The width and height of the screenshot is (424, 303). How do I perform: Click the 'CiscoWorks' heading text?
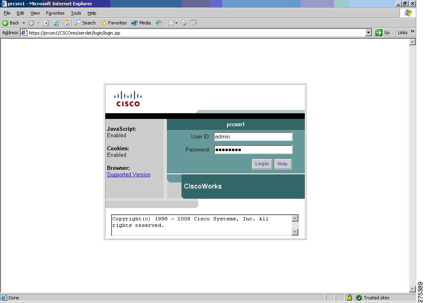coord(203,187)
